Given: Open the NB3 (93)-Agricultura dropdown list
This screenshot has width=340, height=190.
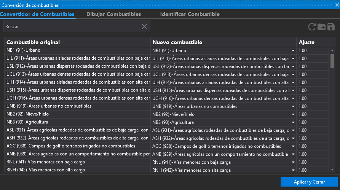Looking at the screenshot, I should coord(293,122).
